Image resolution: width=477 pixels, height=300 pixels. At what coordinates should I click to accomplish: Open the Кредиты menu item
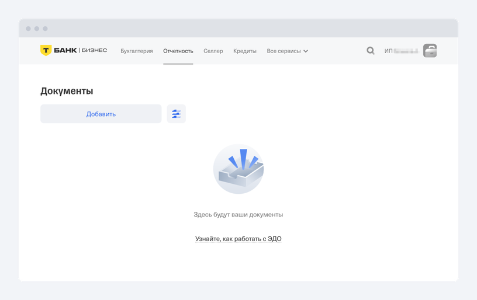click(x=245, y=51)
